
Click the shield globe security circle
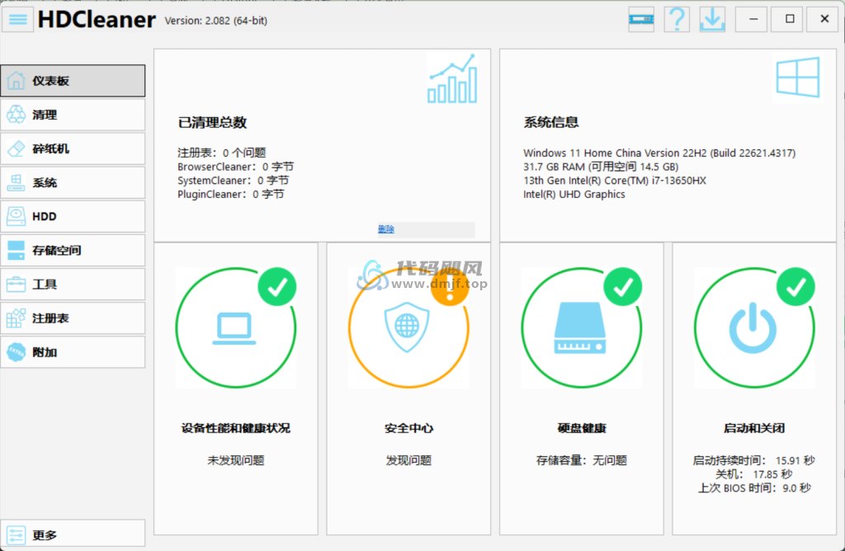pyautogui.click(x=408, y=328)
